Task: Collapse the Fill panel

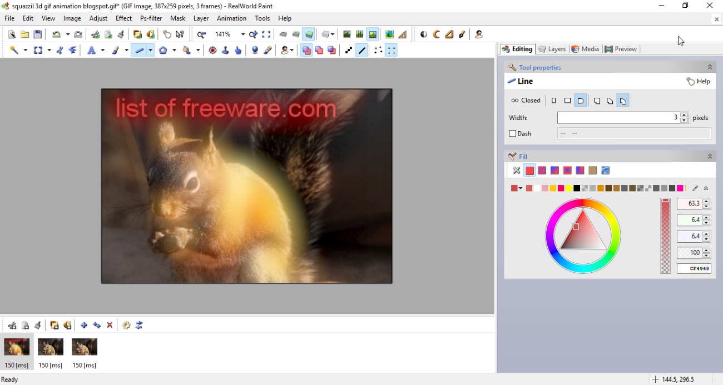Action: tap(710, 156)
